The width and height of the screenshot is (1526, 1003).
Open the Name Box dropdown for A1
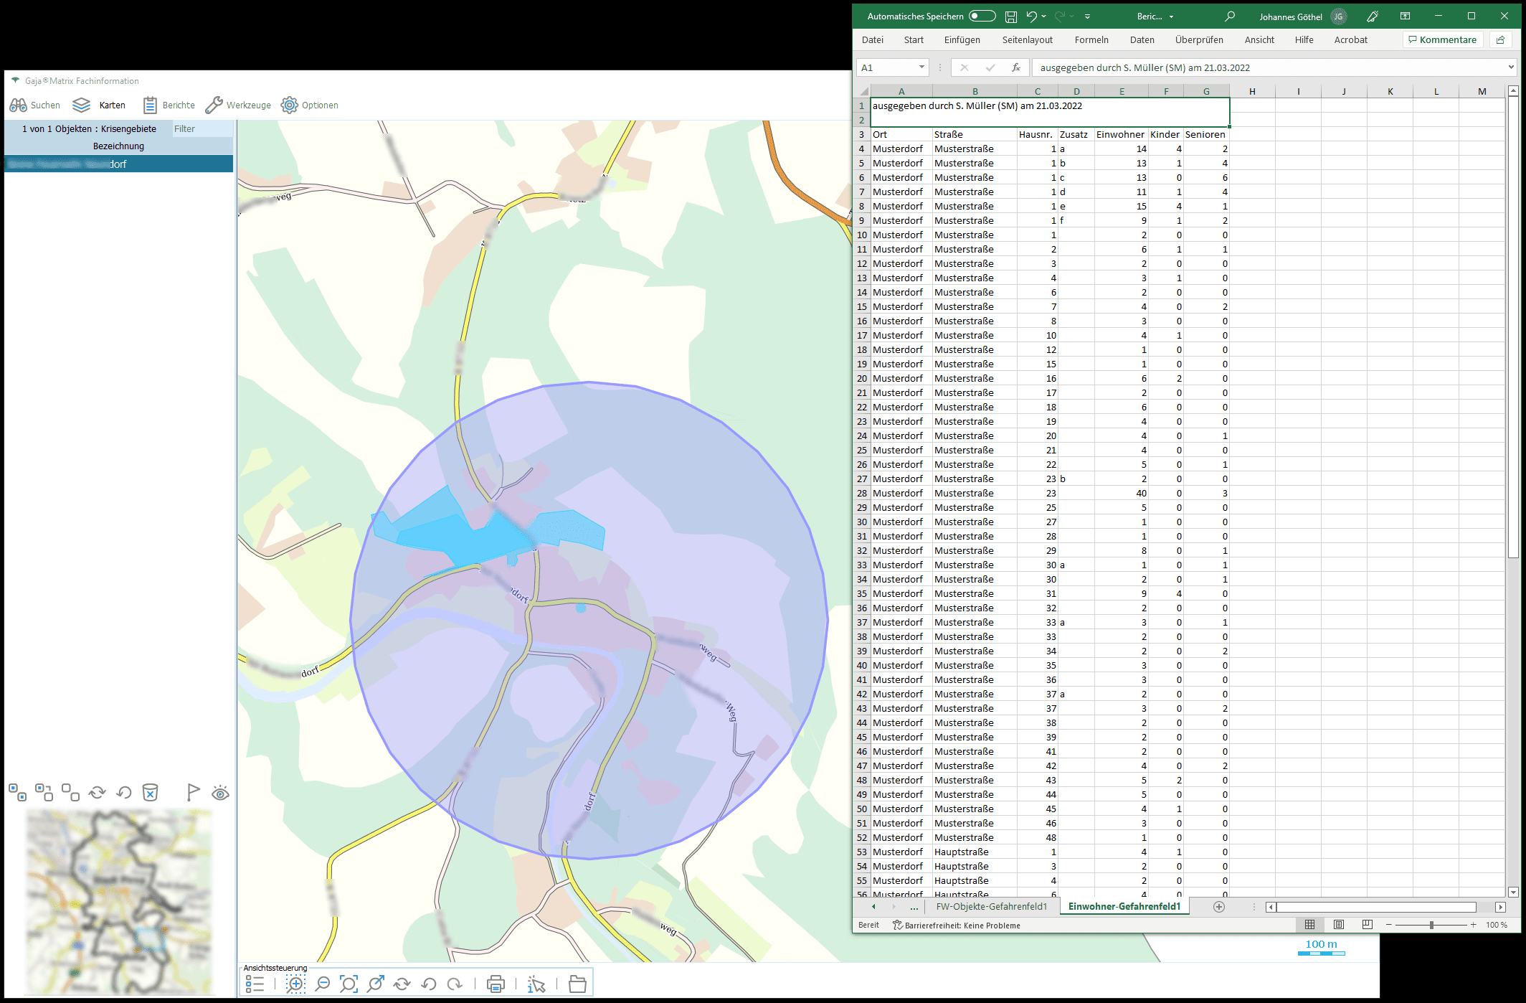click(921, 67)
